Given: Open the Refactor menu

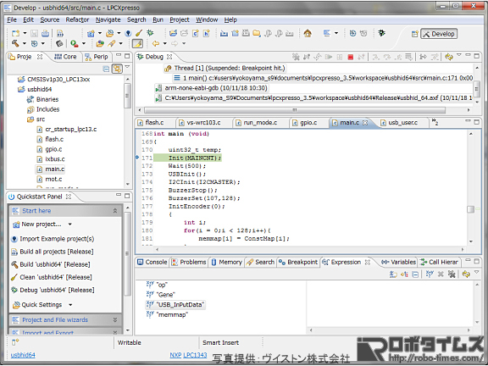Looking at the screenshot, I should [77, 19].
